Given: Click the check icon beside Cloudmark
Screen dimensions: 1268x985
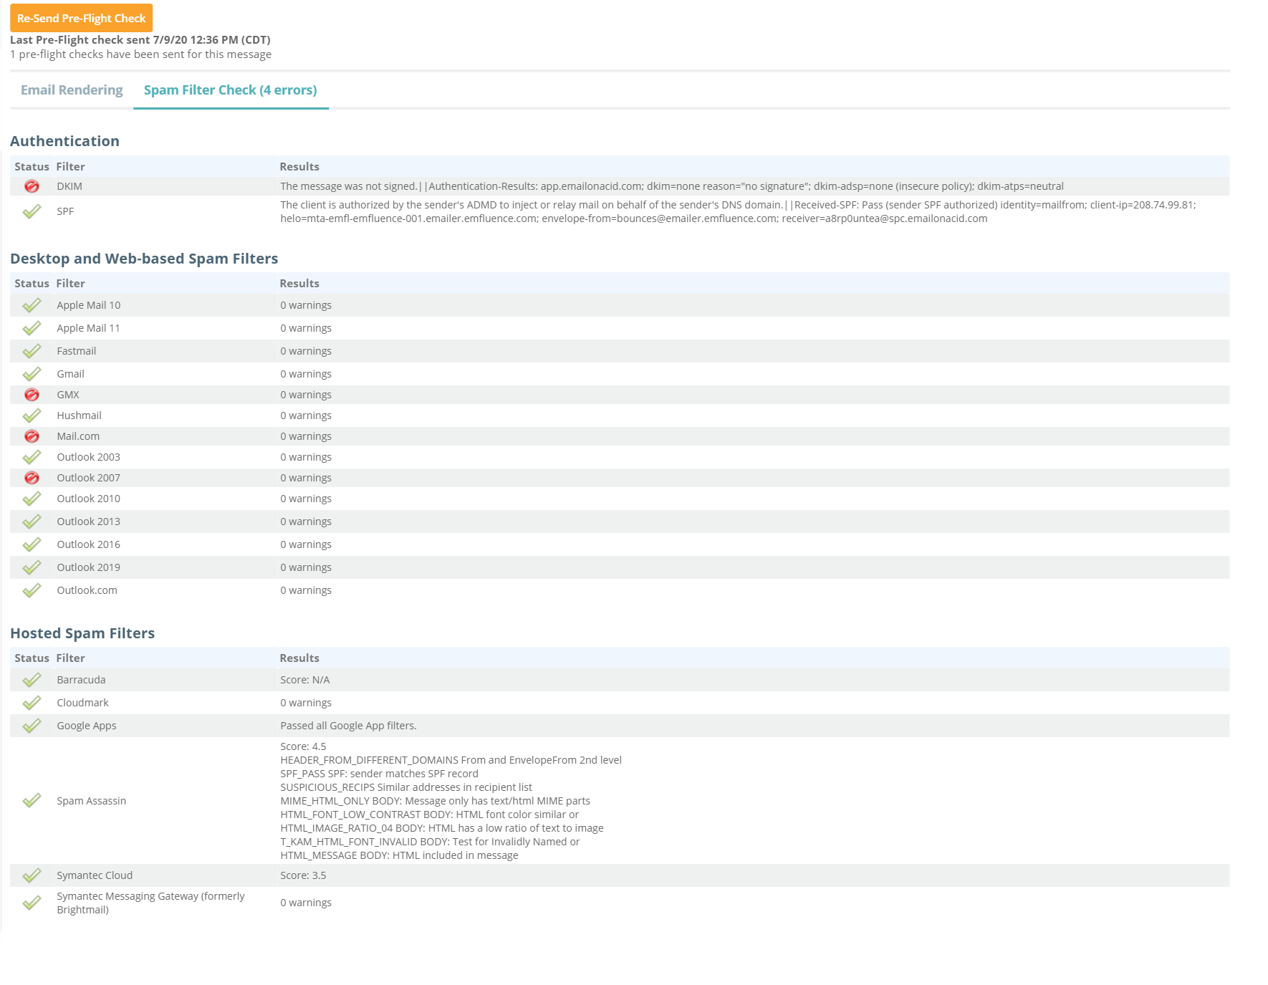Looking at the screenshot, I should click(x=32, y=703).
